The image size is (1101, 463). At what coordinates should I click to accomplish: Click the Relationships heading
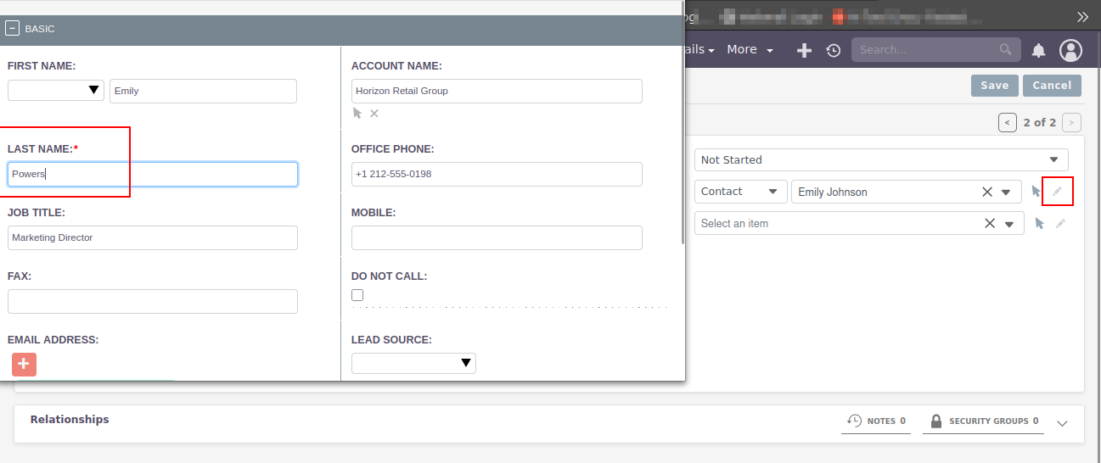tap(70, 419)
